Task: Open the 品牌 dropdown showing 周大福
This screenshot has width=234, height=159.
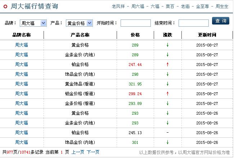Action: [33, 23]
